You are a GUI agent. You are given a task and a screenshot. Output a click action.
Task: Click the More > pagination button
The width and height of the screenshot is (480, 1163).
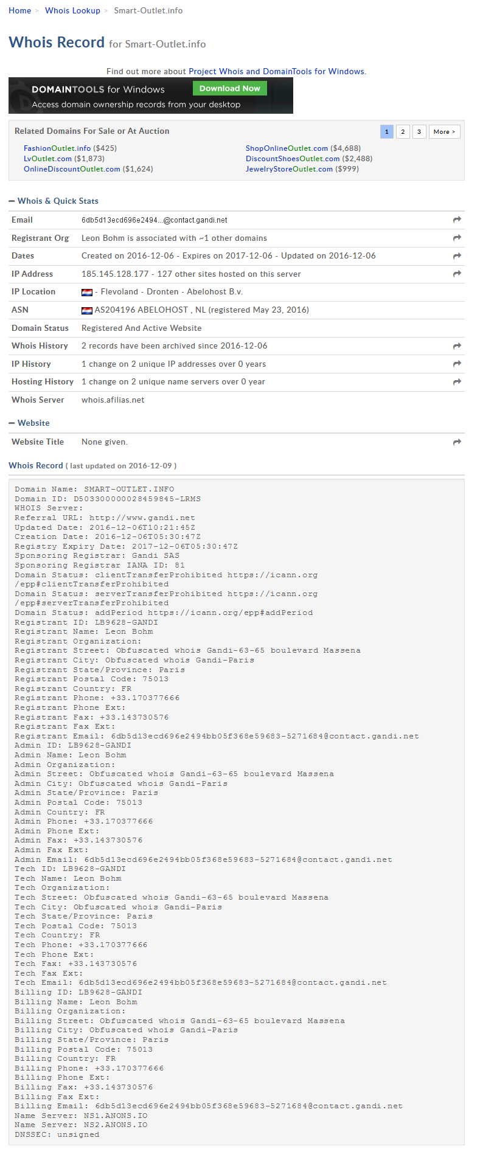(x=444, y=131)
